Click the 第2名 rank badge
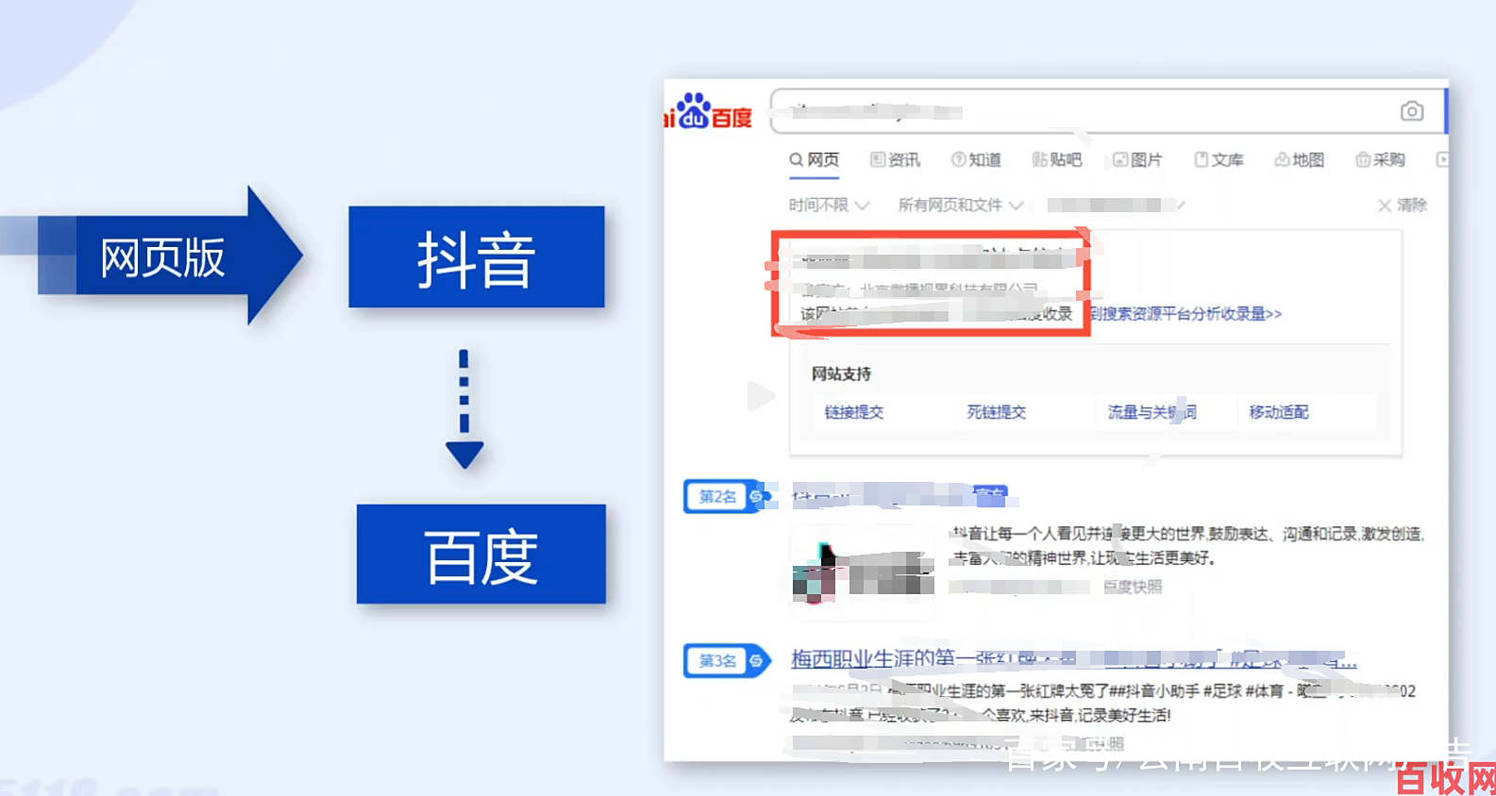Image resolution: width=1496 pixels, height=796 pixels. pyautogui.click(x=726, y=496)
